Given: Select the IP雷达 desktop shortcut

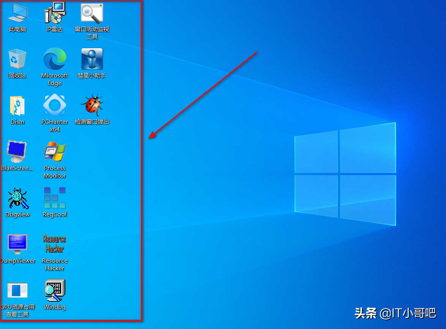Looking at the screenshot, I should click(x=55, y=13).
